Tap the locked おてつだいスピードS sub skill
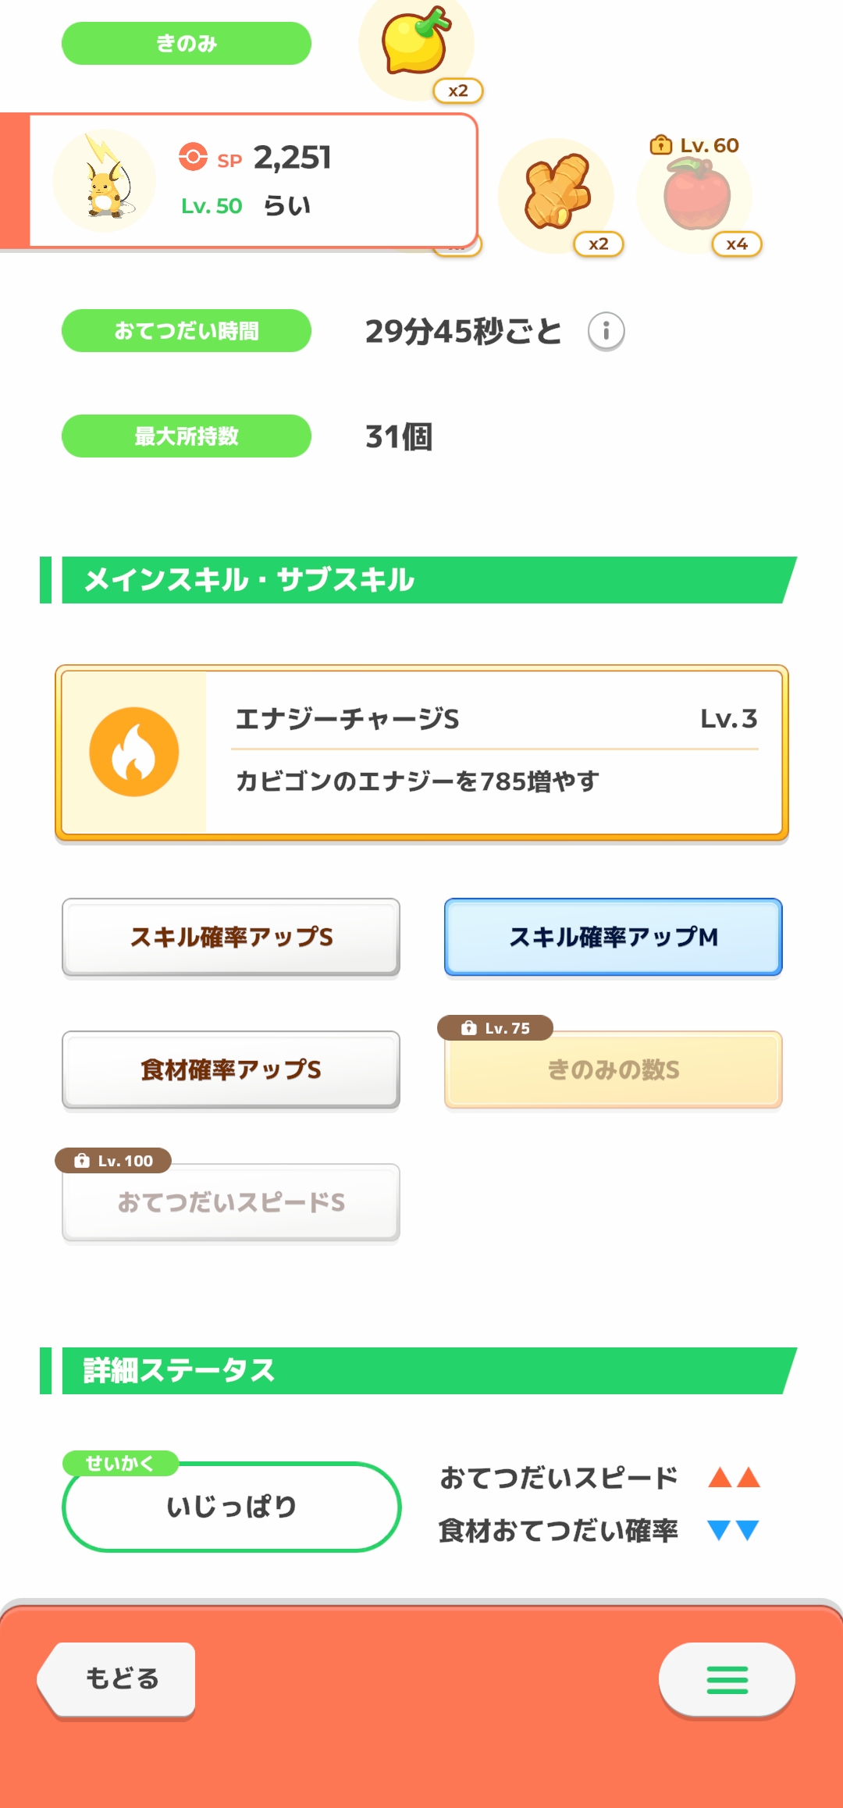The width and height of the screenshot is (843, 1808). click(x=231, y=1202)
